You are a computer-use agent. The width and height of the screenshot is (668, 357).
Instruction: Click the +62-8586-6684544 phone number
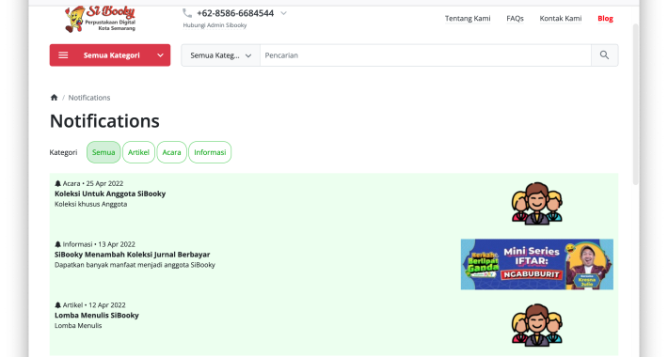click(x=235, y=13)
